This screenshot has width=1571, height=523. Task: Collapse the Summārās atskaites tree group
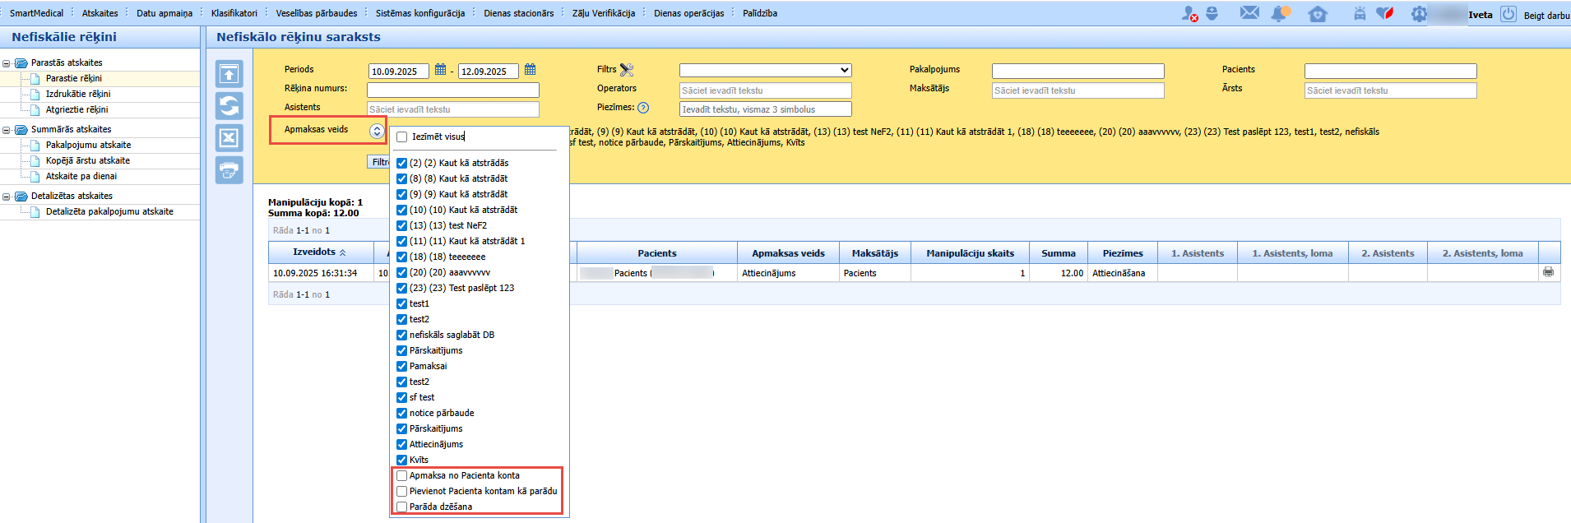click(x=7, y=130)
